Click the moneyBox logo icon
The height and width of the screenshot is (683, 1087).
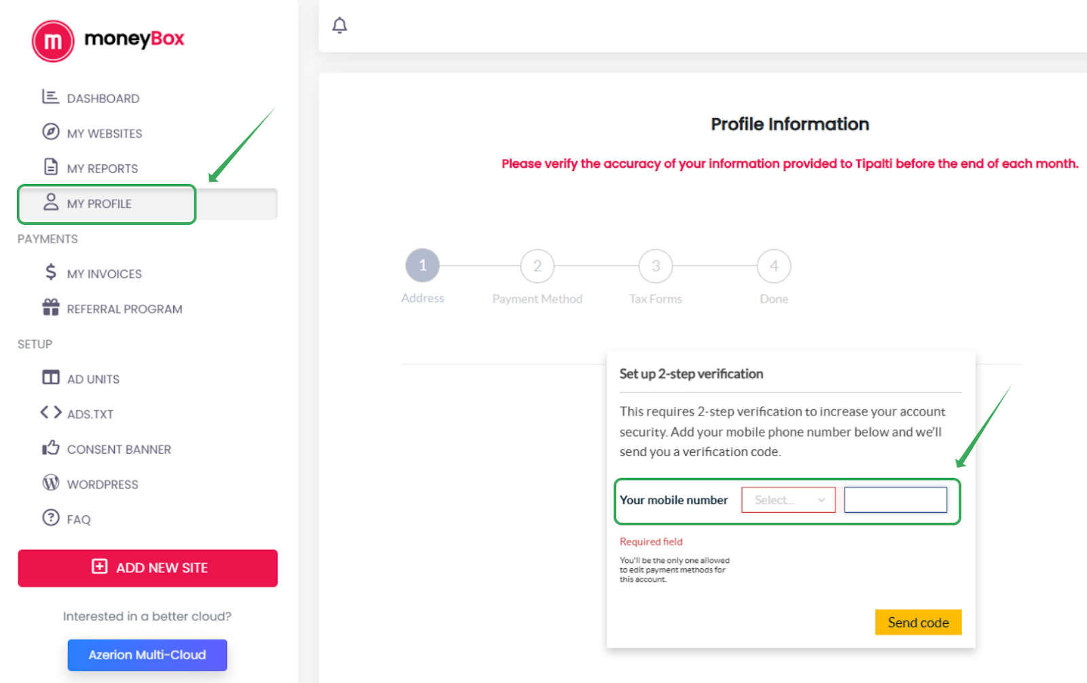(53, 41)
